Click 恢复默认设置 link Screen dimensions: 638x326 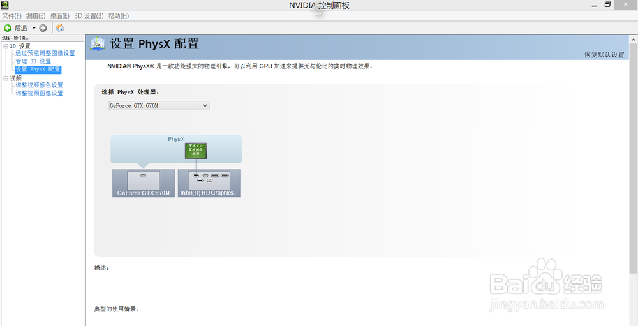[604, 54]
